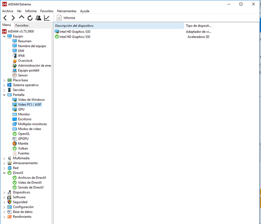
Task: Open the Archivo menu
Action: (x=8, y=11)
